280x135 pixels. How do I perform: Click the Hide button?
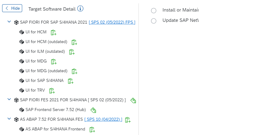pos(12,8)
